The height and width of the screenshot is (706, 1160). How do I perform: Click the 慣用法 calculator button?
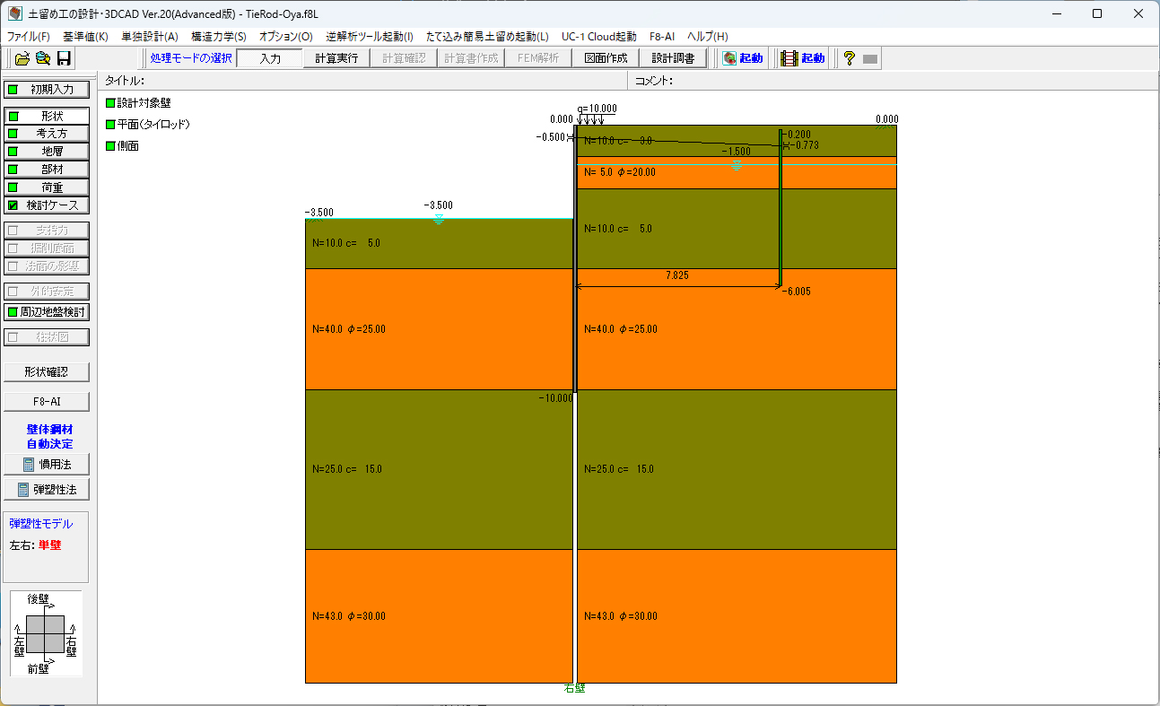tap(47, 465)
